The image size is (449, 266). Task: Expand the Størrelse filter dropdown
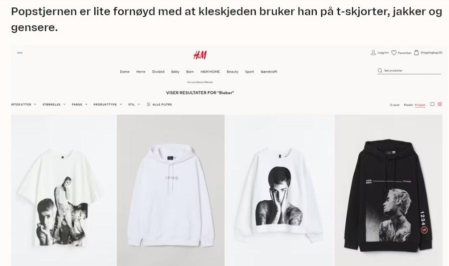pos(54,105)
